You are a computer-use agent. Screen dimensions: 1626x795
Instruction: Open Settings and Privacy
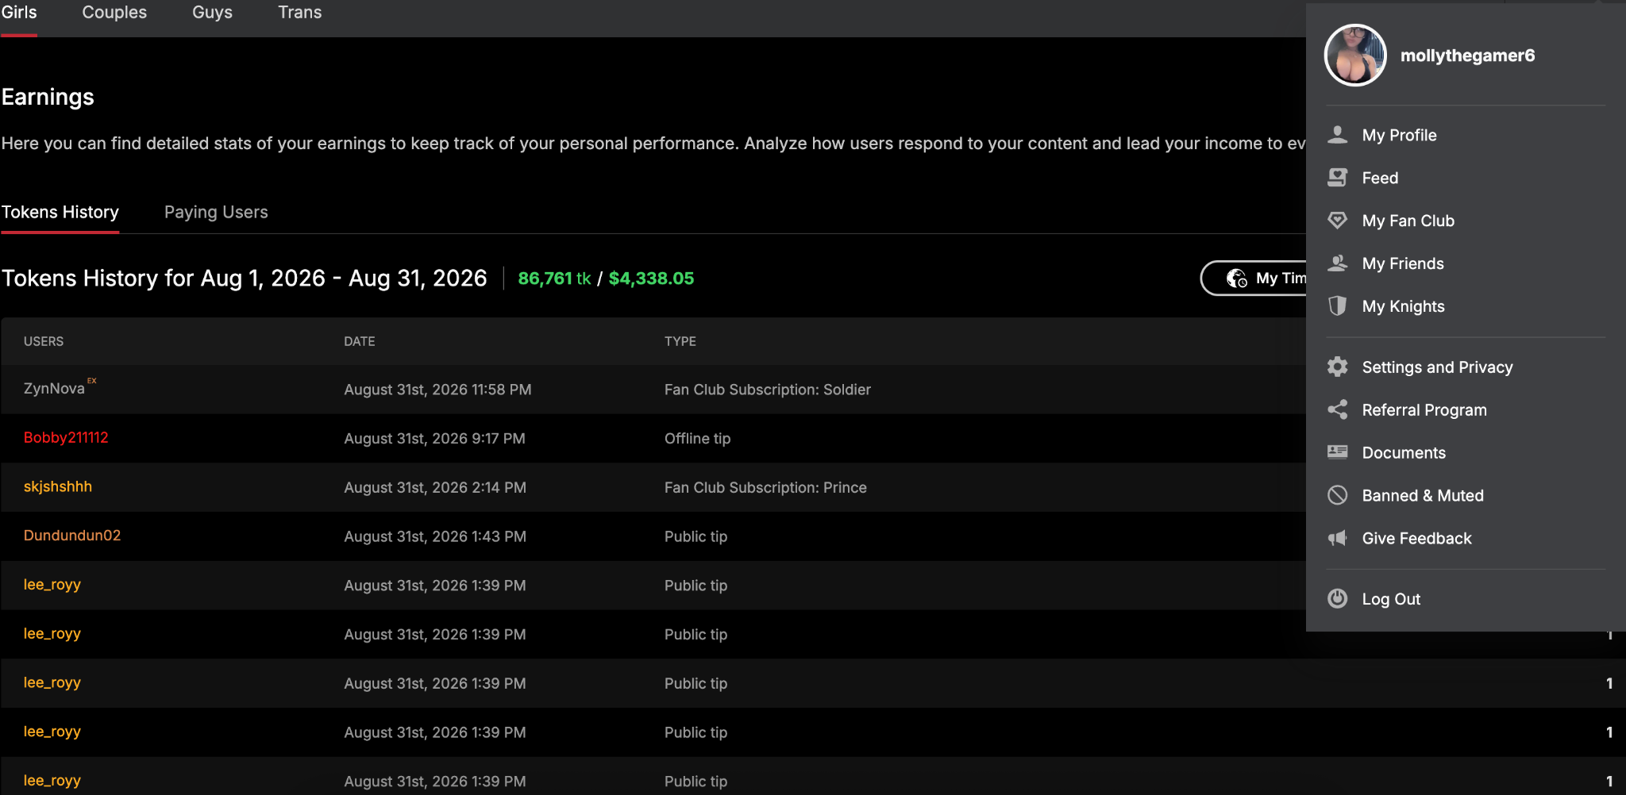point(1437,367)
